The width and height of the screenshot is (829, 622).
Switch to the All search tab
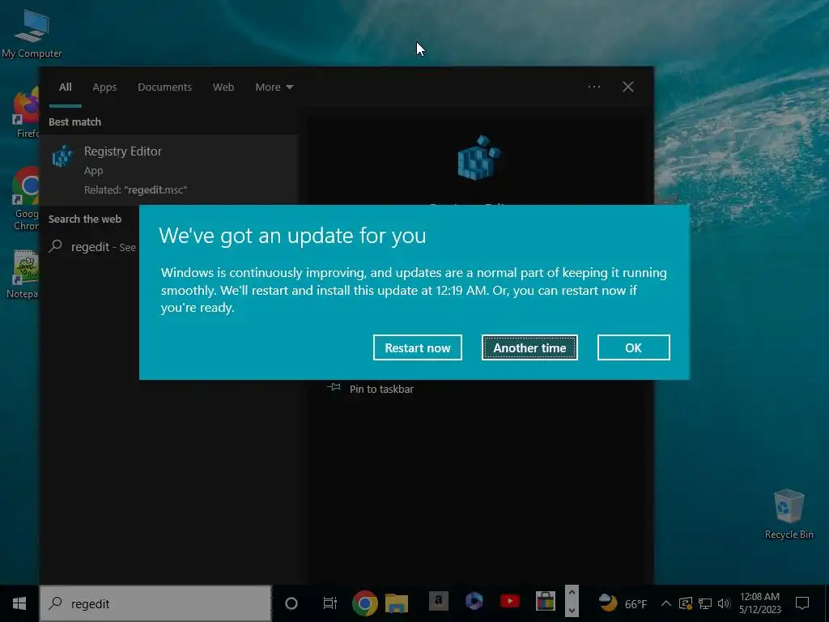coord(65,87)
